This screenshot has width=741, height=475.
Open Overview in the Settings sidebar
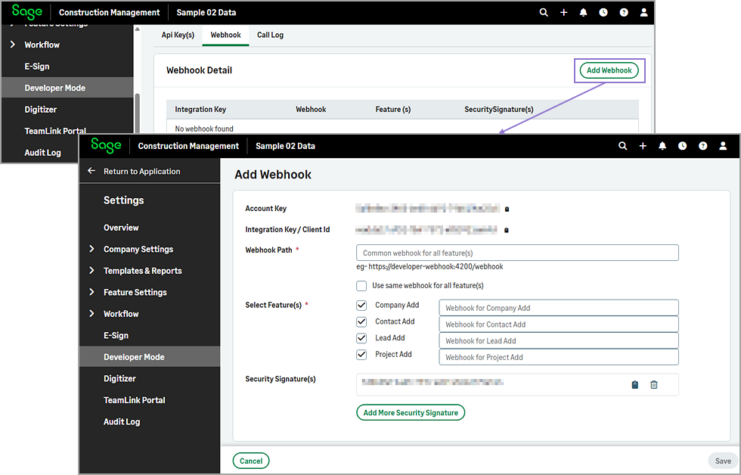pos(121,228)
